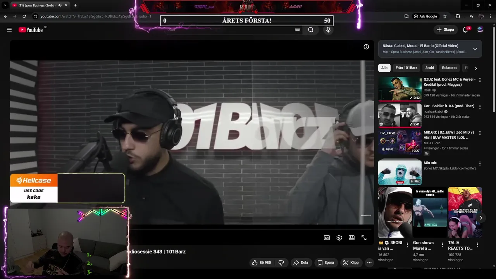Open more actions menu under the video

[x=369, y=263]
